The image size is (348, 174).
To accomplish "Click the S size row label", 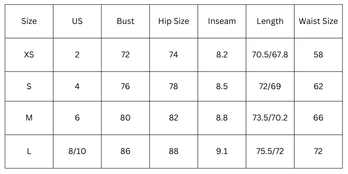I will tap(29, 87).
